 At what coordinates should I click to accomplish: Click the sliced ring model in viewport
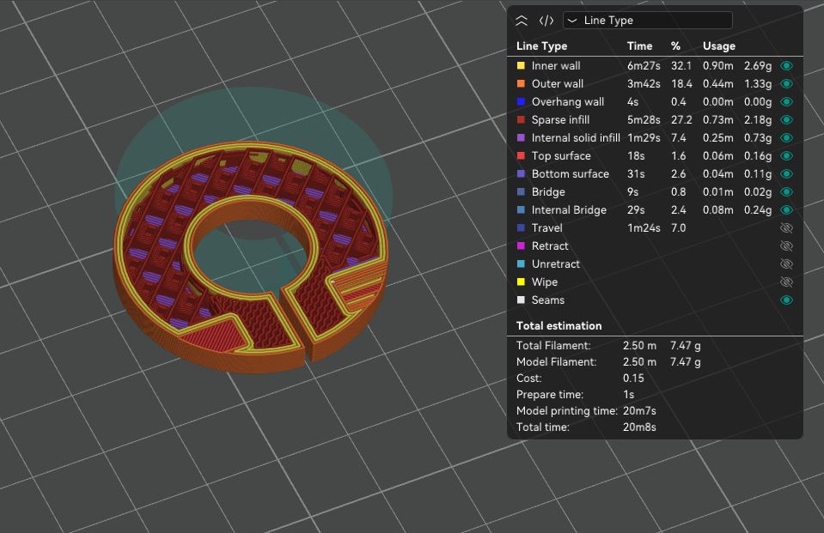click(251, 257)
